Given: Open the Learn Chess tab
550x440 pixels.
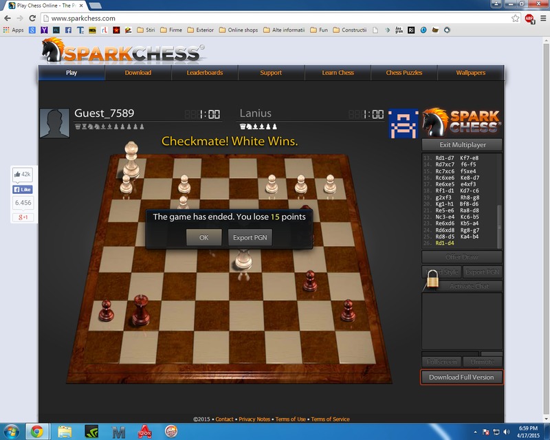Looking at the screenshot, I should point(338,73).
